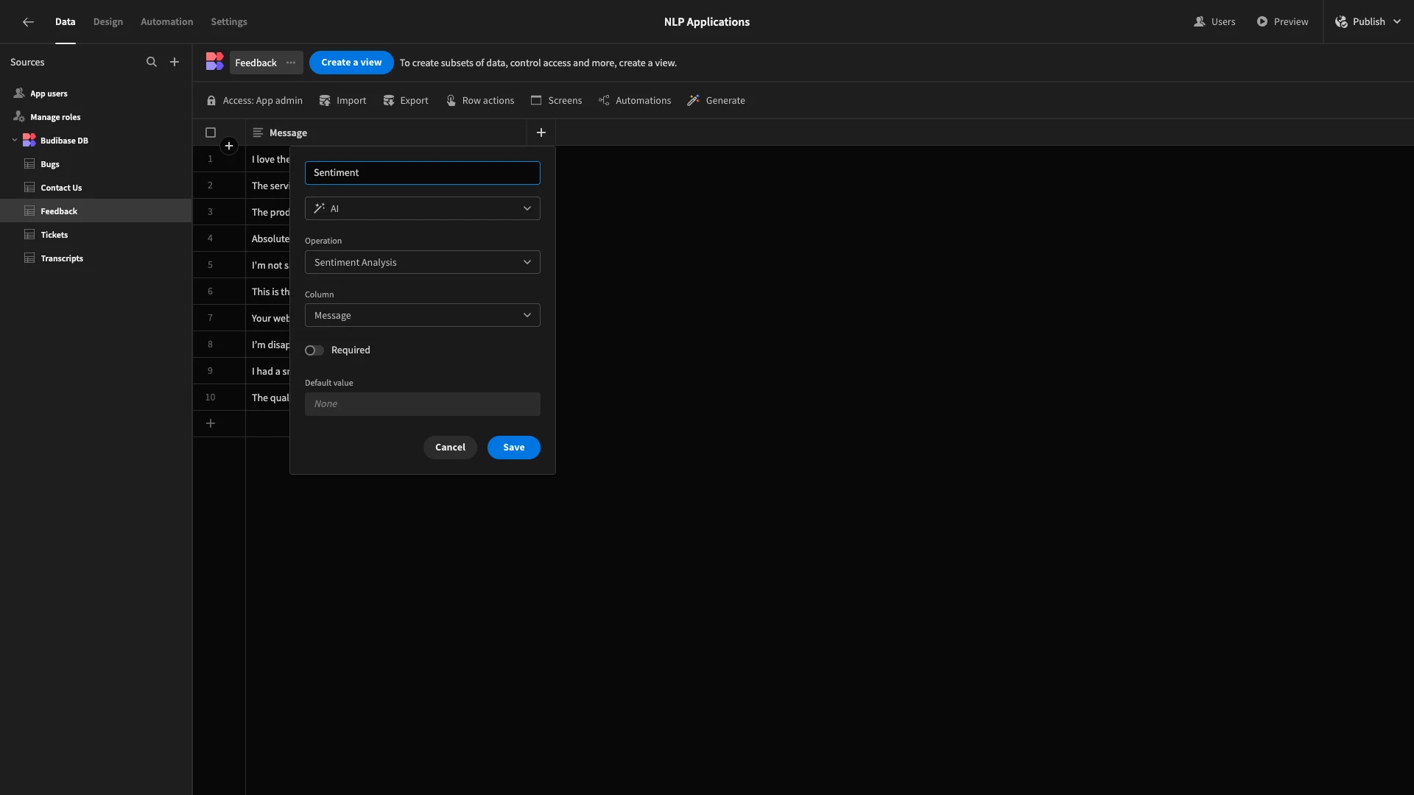Viewport: 1414px width, 795px height.
Task: Open the AI column type dropdown
Action: tap(422, 208)
